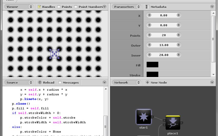Open the Stroke color swatch
This screenshot has height=136, width=218.
(x=152, y=74)
